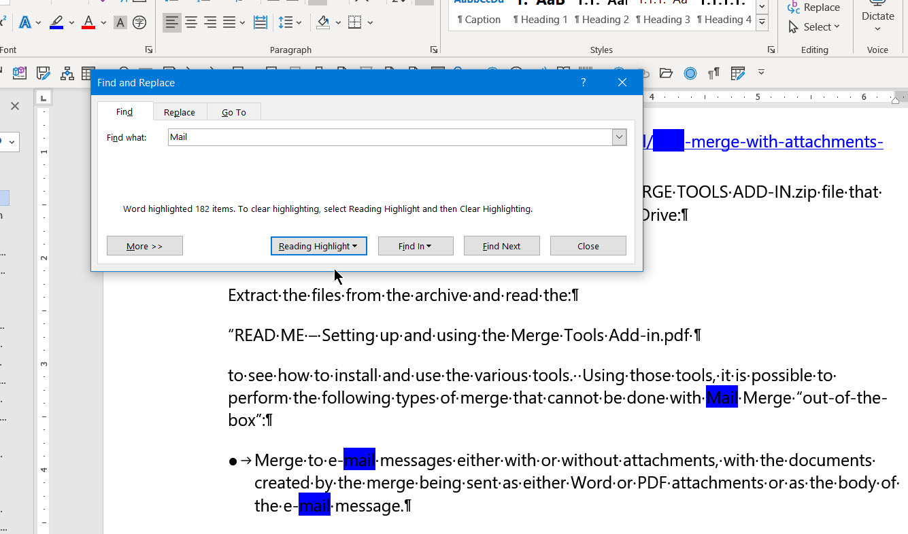Open the Select dropdown in Editing group
The width and height of the screenshot is (908, 534).
tap(813, 27)
